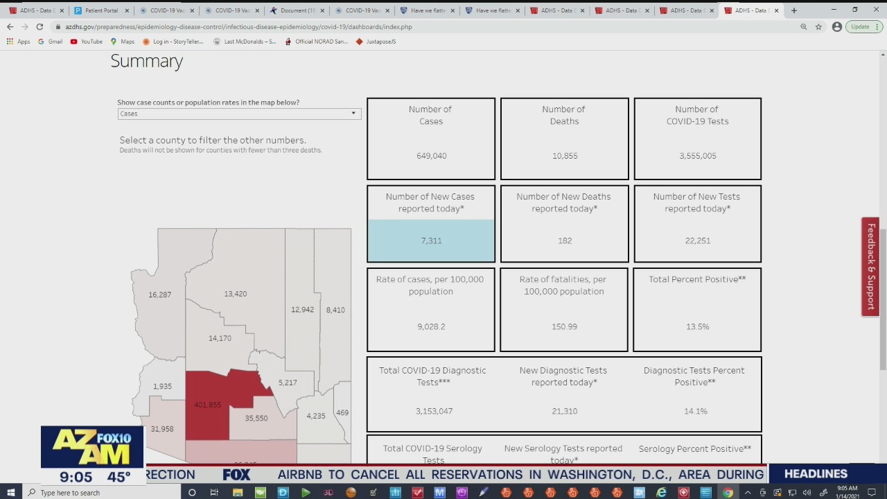Viewport: 887px width, 499px height.
Task: Open the Chrome three-dot menu
Action: (x=879, y=26)
